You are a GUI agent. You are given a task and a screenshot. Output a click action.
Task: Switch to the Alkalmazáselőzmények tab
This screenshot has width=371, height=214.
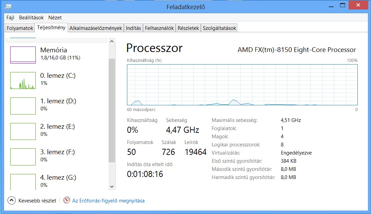click(x=96, y=28)
